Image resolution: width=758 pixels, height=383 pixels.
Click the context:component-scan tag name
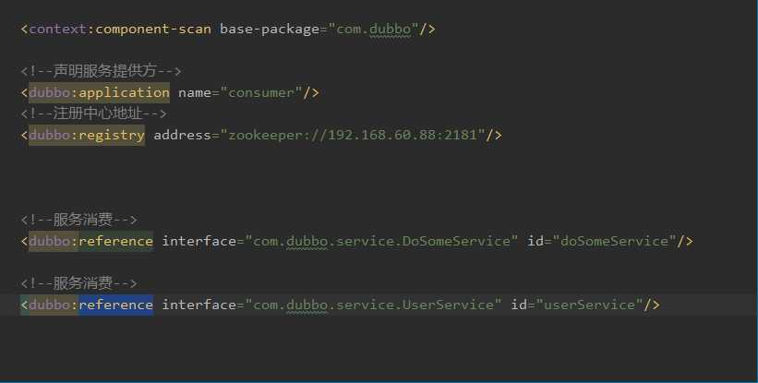[x=120, y=29]
